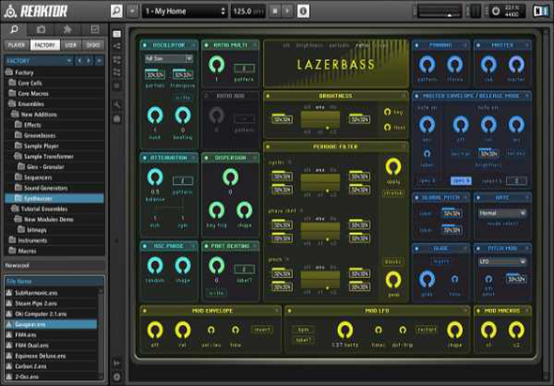Open the FACTORY header dropdown arrow
Image resolution: width=554 pixels, height=386 pixels.
click(x=69, y=61)
